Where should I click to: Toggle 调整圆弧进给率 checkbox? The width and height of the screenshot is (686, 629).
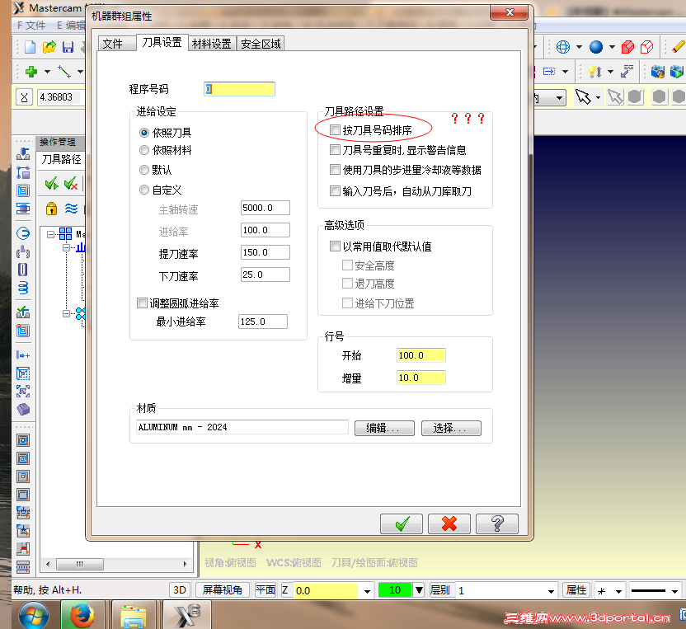click(142, 303)
